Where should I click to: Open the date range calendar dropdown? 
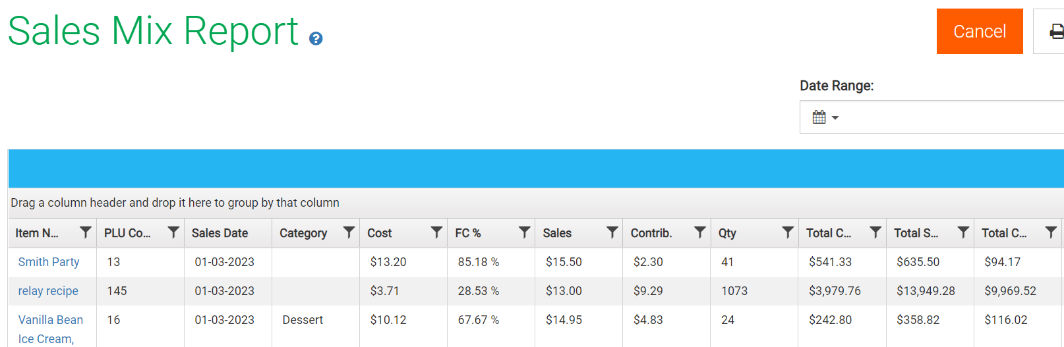coord(825,118)
